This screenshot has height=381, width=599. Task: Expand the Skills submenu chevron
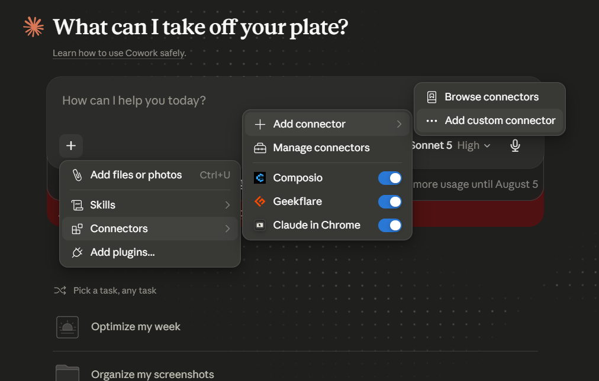227,205
